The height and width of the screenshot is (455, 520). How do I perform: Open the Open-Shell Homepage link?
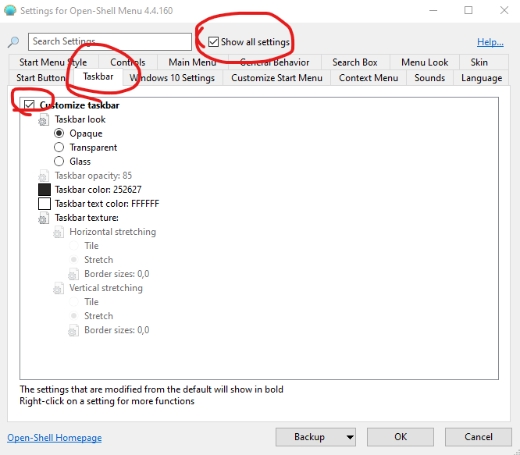click(55, 438)
